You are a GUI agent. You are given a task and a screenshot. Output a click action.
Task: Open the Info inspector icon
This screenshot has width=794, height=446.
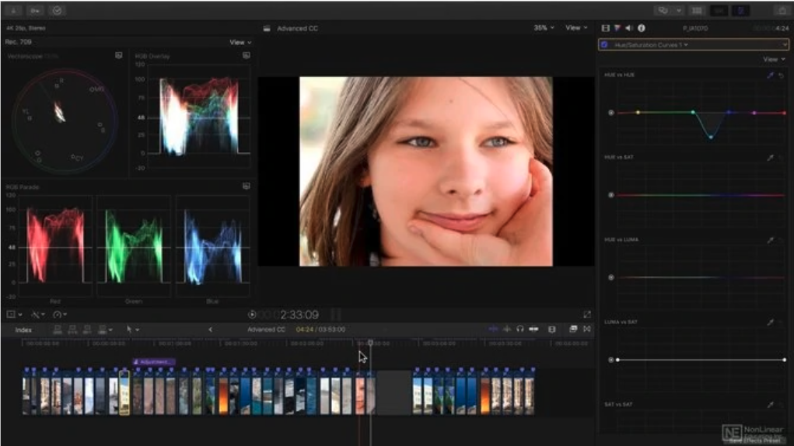(641, 28)
